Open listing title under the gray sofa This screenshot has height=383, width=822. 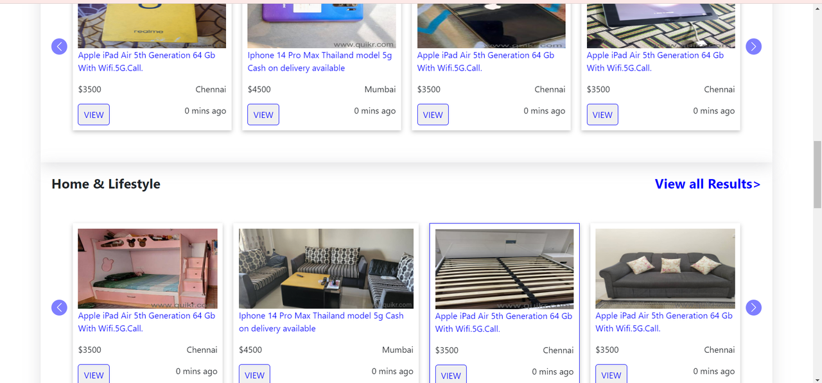(x=663, y=322)
